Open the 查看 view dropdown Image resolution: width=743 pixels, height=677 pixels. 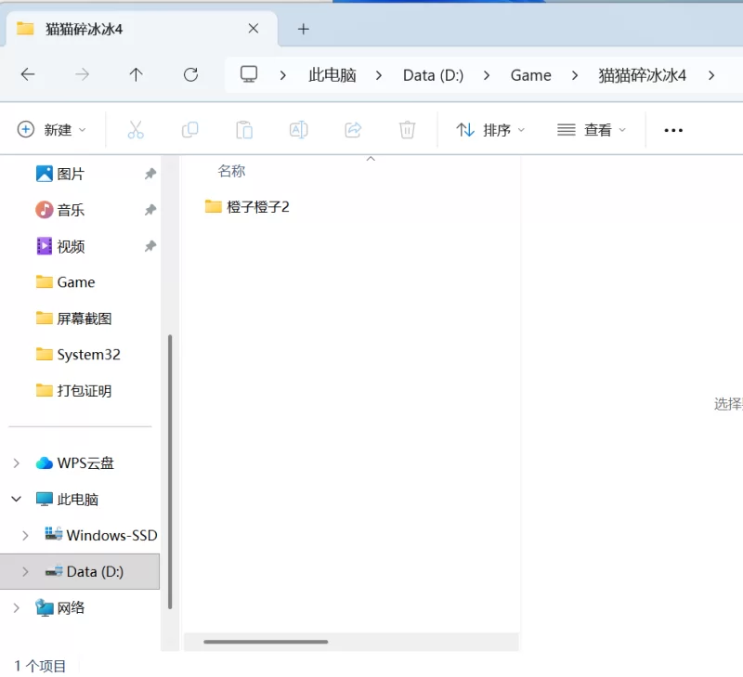point(592,130)
